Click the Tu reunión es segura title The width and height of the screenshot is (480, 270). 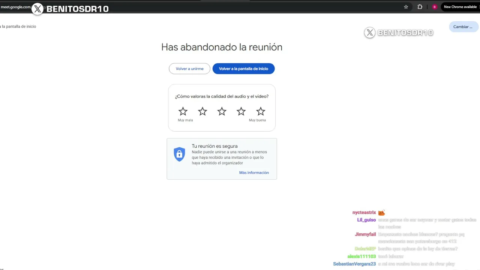214,146
